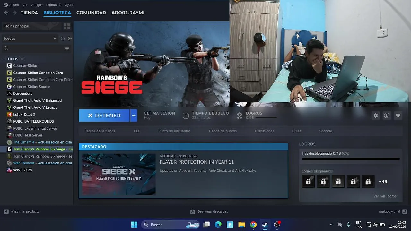This screenshot has width=411, height=231.
Task: Open Amigos y chat
Action: point(393,211)
